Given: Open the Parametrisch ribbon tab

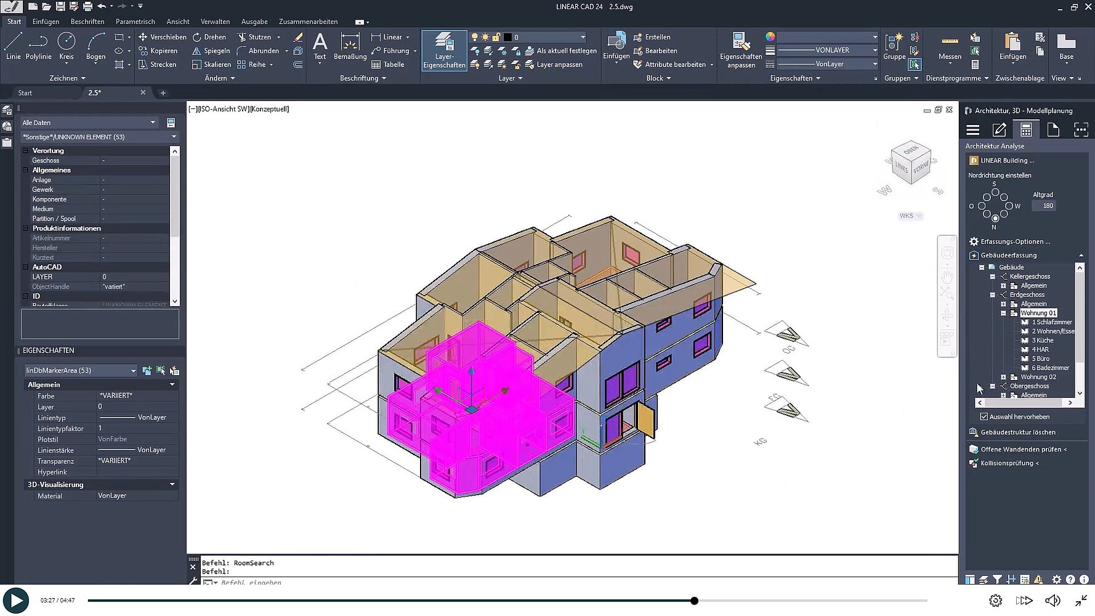Looking at the screenshot, I should point(135,22).
